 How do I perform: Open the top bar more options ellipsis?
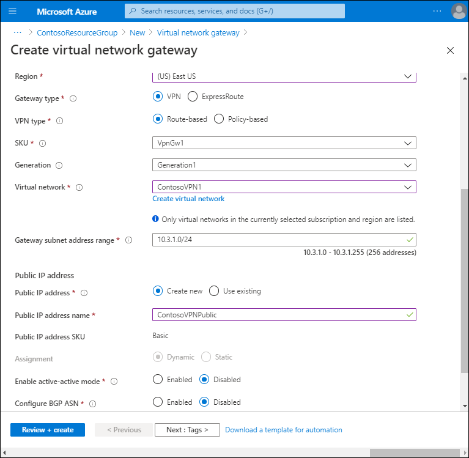tap(437, 11)
